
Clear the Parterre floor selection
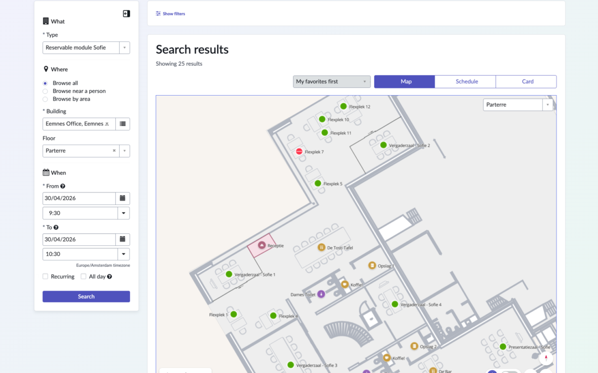[x=114, y=151]
